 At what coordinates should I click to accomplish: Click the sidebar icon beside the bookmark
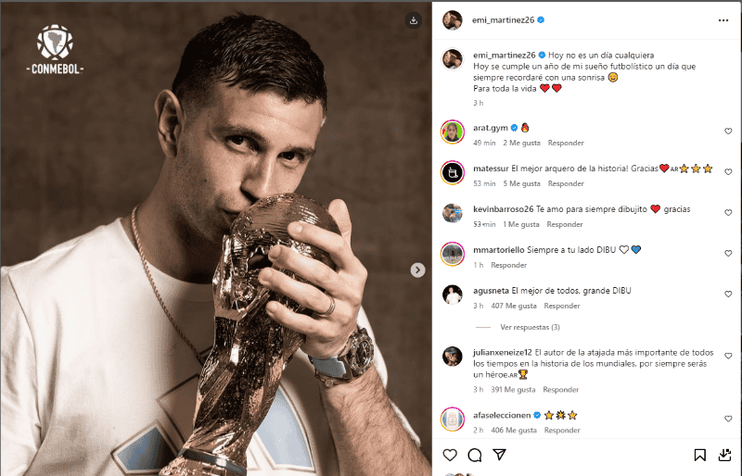[725, 455]
